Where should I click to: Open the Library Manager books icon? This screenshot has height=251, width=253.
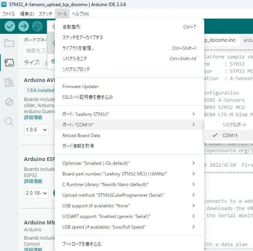(9, 82)
